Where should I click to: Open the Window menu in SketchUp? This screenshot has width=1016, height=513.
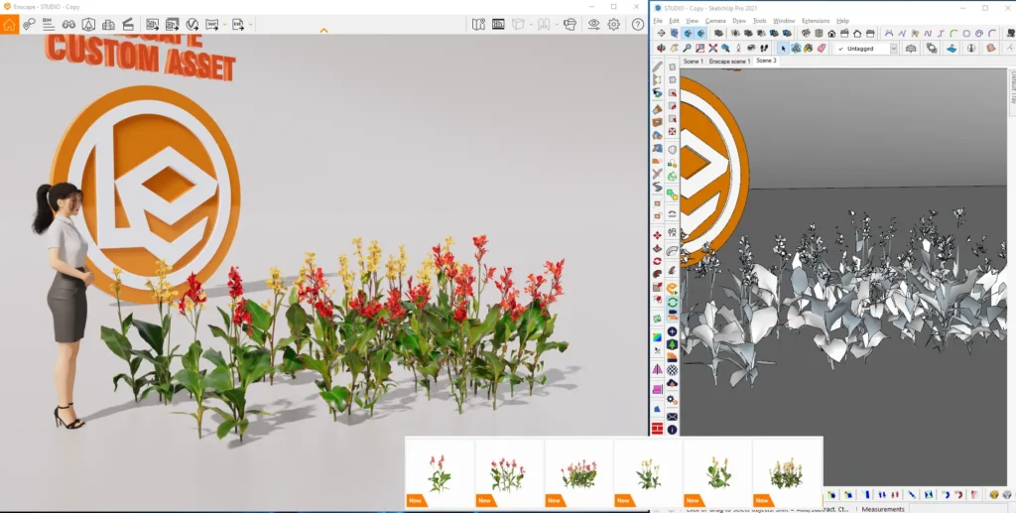[784, 21]
